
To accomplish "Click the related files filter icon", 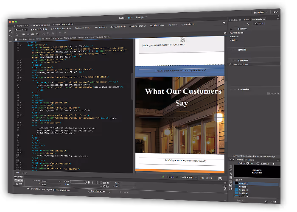I will pyautogui.click(x=224, y=23).
